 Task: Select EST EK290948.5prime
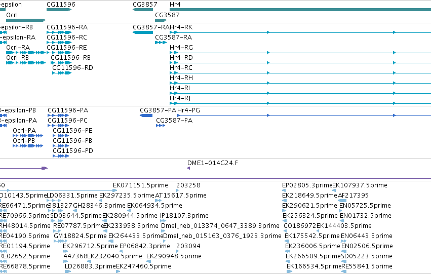(x=149, y=261)
